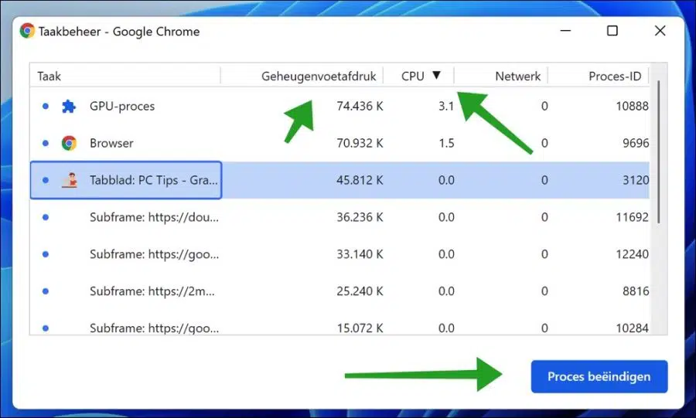Close the Taakbeheer window
Screen dimensions: 696x418
[660, 31]
